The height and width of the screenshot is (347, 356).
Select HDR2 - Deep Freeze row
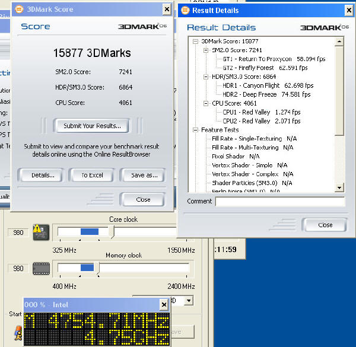coord(266,95)
